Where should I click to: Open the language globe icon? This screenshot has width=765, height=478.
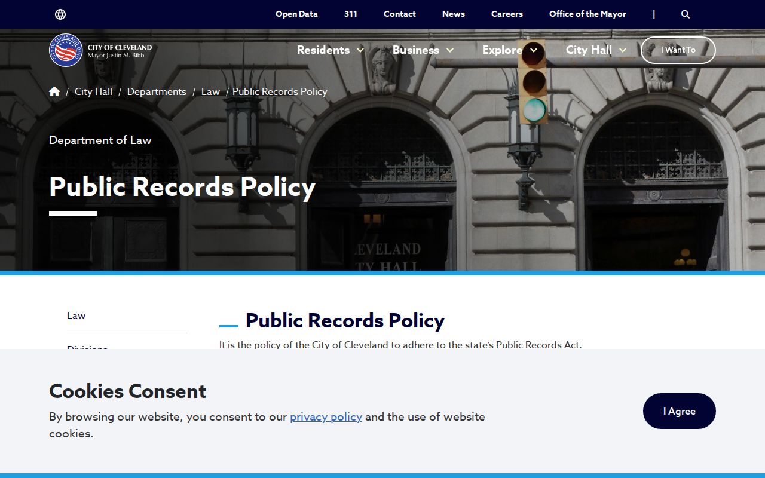click(x=60, y=14)
